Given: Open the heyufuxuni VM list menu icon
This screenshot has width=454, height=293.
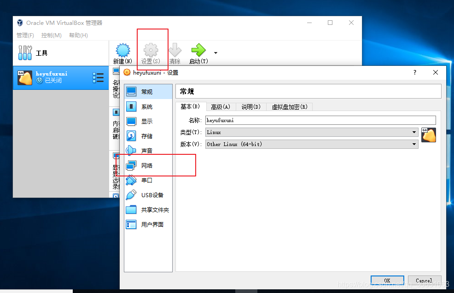Looking at the screenshot, I should 98,78.
